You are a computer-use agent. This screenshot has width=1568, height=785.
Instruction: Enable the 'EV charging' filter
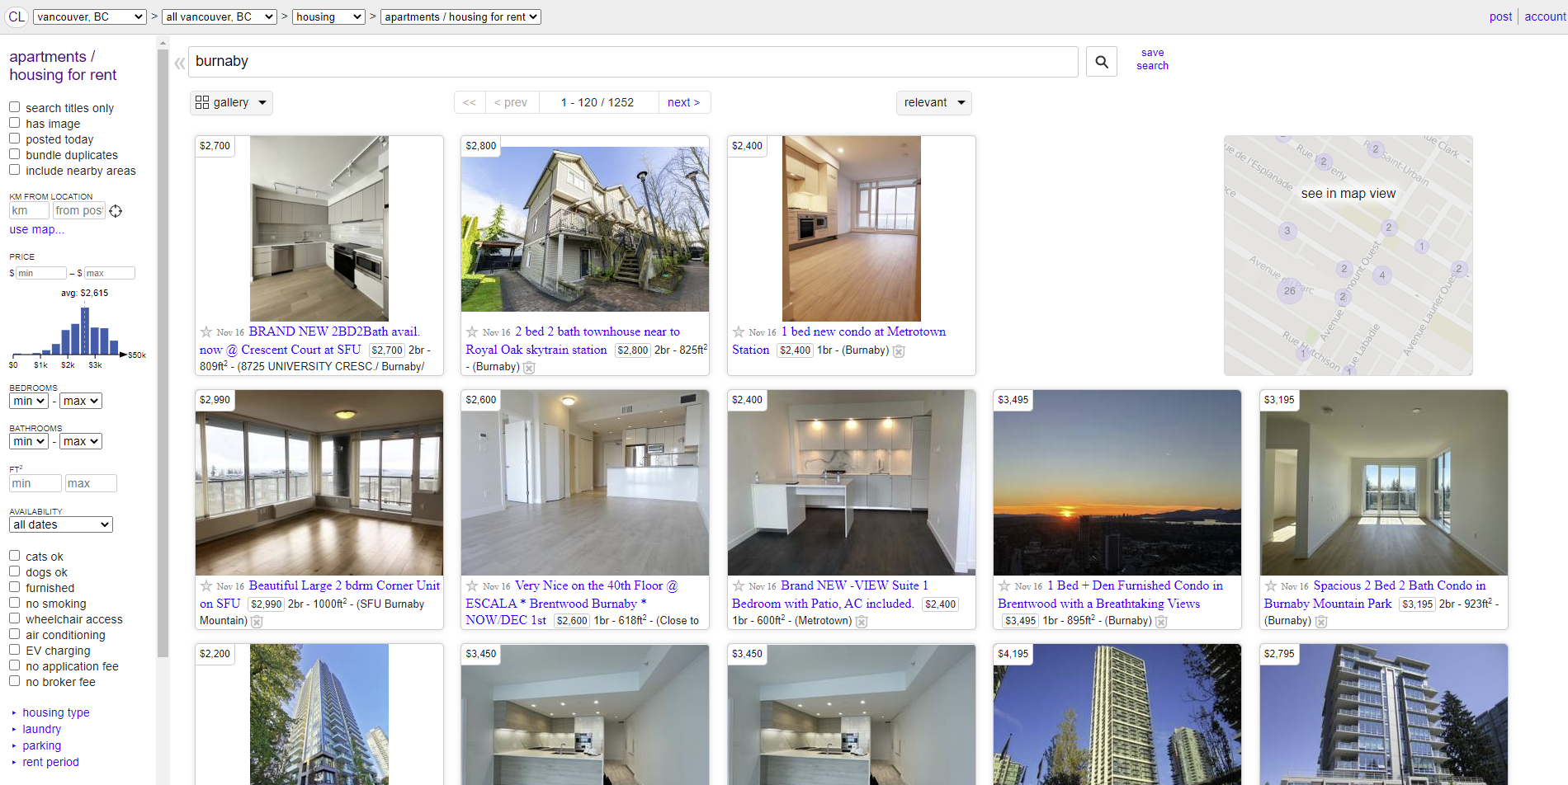pyautogui.click(x=14, y=649)
